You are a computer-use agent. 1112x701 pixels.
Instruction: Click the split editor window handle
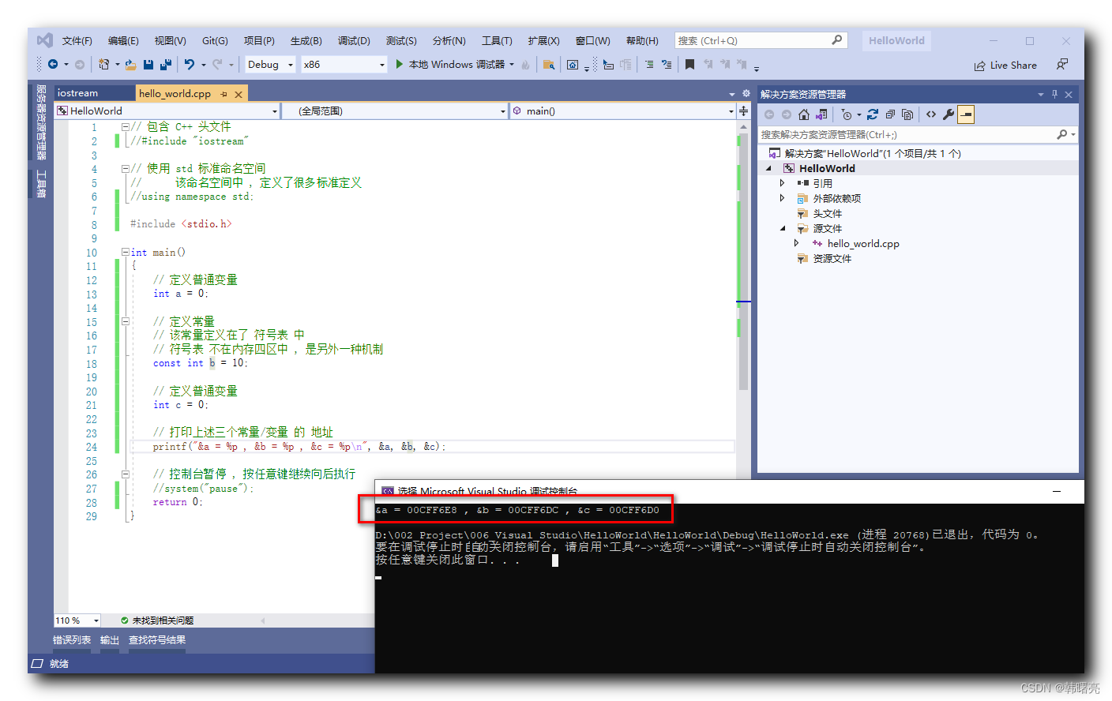tap(743, 111)
